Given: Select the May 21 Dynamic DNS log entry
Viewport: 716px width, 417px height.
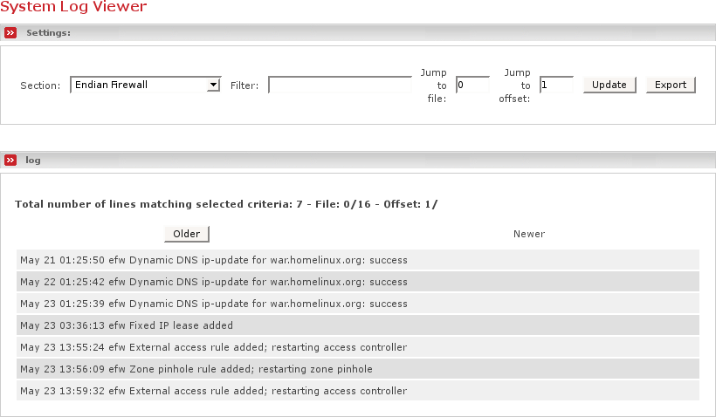Looking at the screenshot, I should click(214, 259).
